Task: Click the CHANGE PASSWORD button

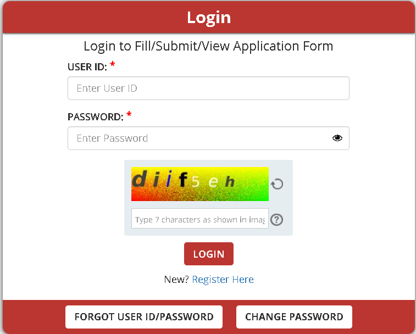Action: (294, 317)
